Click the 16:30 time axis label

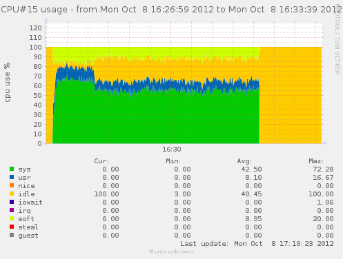coord(172,149)
